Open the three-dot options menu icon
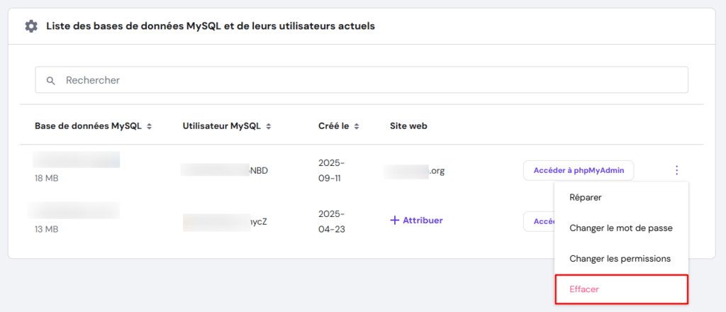726x312 pixels. tap(676, 170)
